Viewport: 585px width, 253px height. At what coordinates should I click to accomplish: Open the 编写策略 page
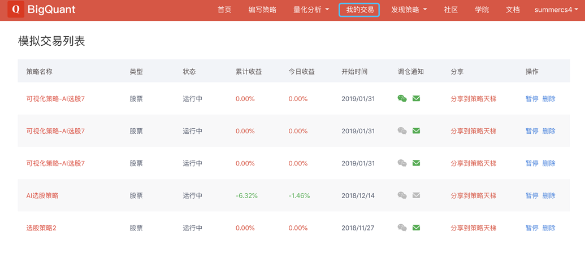click(x=262, y=10)
